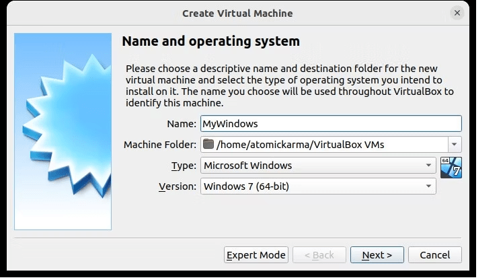Screen dimensions: 503x280
Task: Click the "Type:" label
Action: pos(184,166)
